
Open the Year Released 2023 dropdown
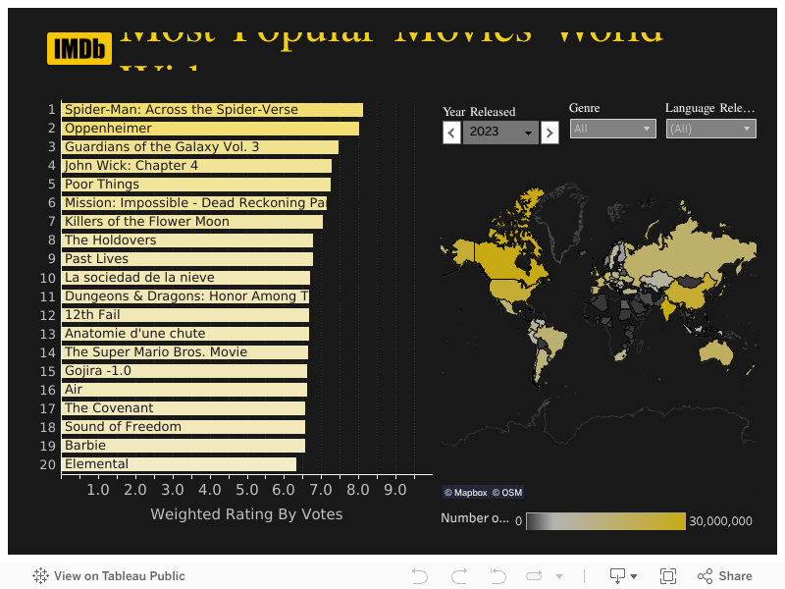[500, 133]
